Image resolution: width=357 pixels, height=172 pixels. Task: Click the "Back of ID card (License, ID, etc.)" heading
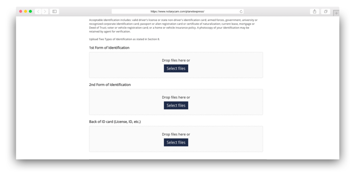(x=115, y=122)
